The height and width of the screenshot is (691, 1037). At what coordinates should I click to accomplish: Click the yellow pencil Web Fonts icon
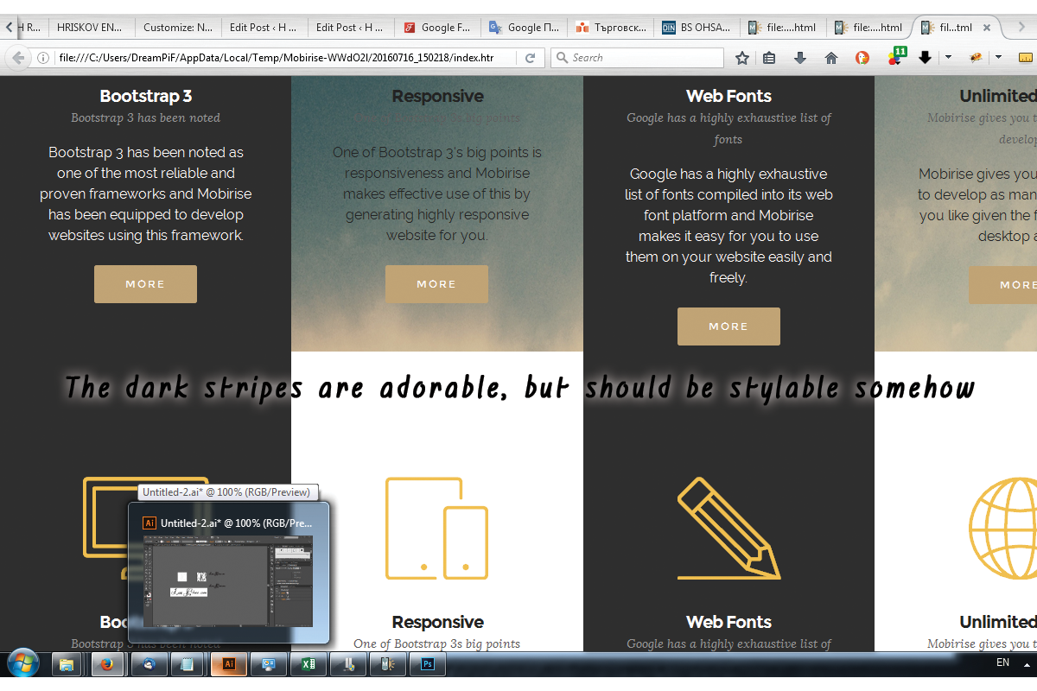(x=728, y=529)
